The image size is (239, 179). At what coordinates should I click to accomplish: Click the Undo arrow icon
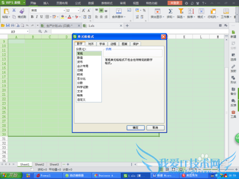point(27,25)
